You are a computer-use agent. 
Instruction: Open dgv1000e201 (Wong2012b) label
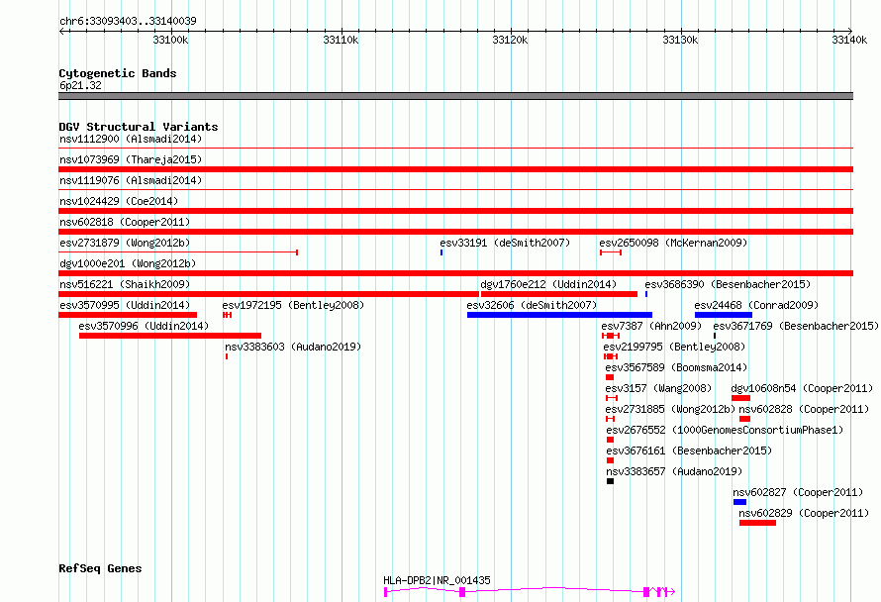tap(128, 263)
